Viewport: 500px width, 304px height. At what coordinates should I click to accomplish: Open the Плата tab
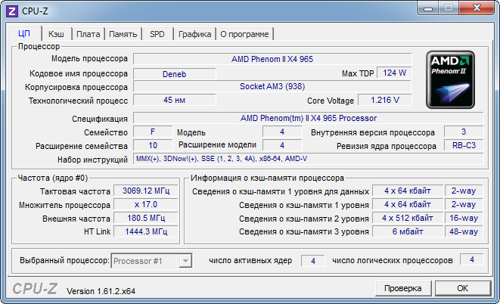(88, 34)
